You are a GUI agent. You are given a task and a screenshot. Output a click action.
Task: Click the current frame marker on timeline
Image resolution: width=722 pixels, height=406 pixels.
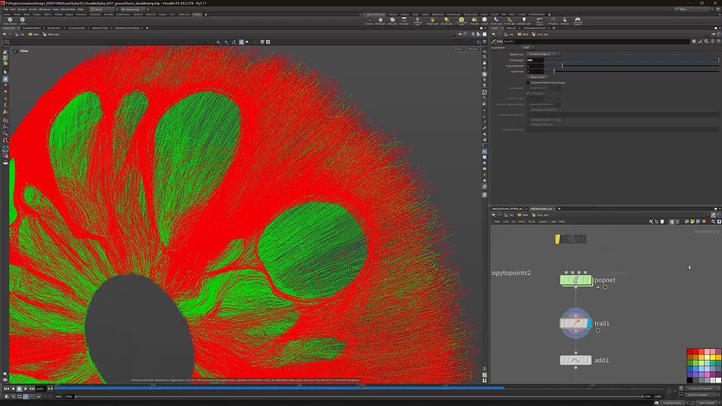[x=361, y=387]
